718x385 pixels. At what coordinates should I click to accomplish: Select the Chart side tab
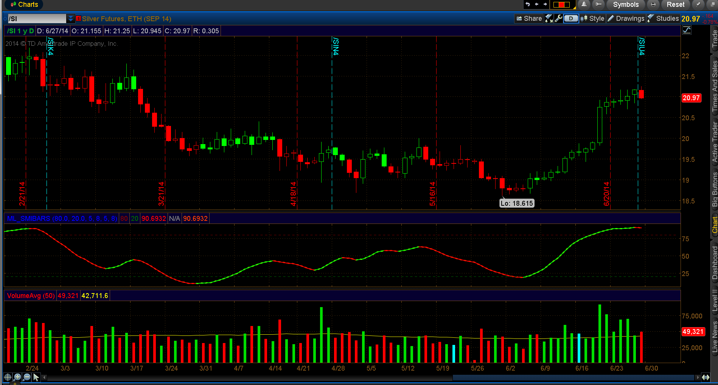click(714, 225)
